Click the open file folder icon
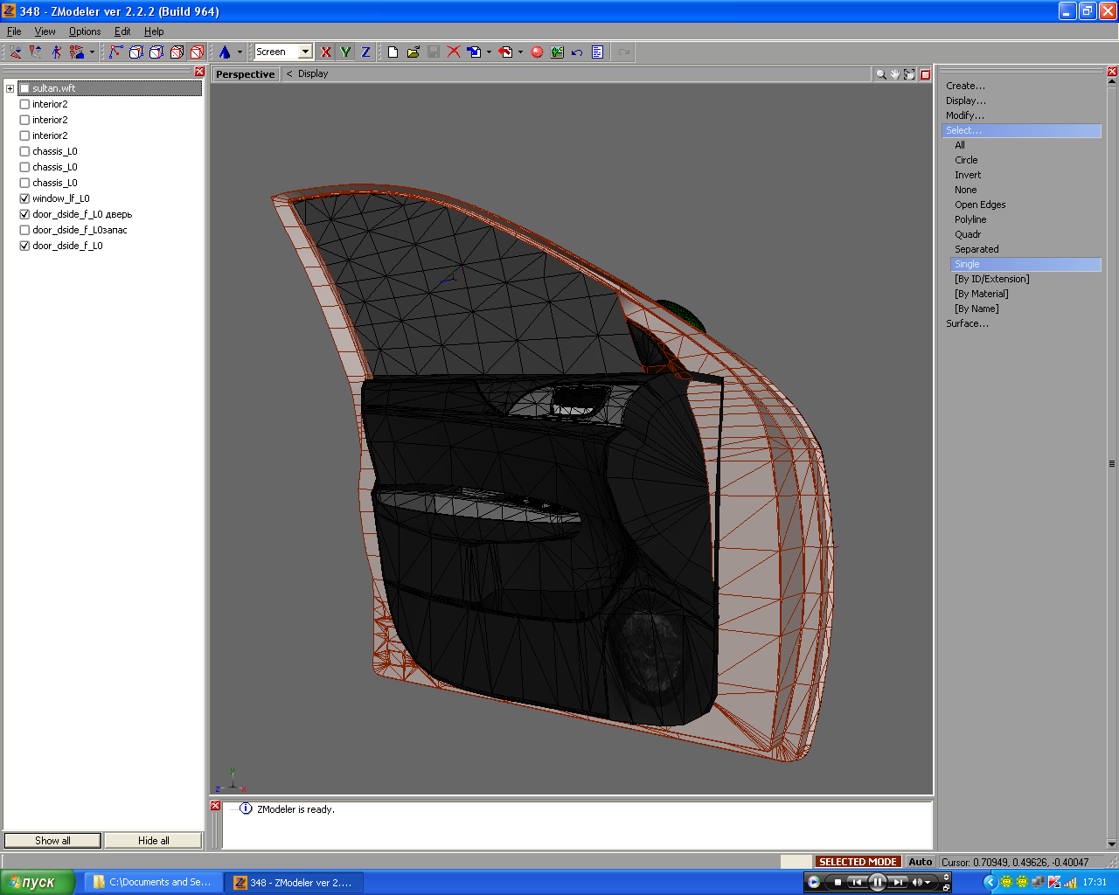Screen dimensions: 1119x895 tap(413, 52)
